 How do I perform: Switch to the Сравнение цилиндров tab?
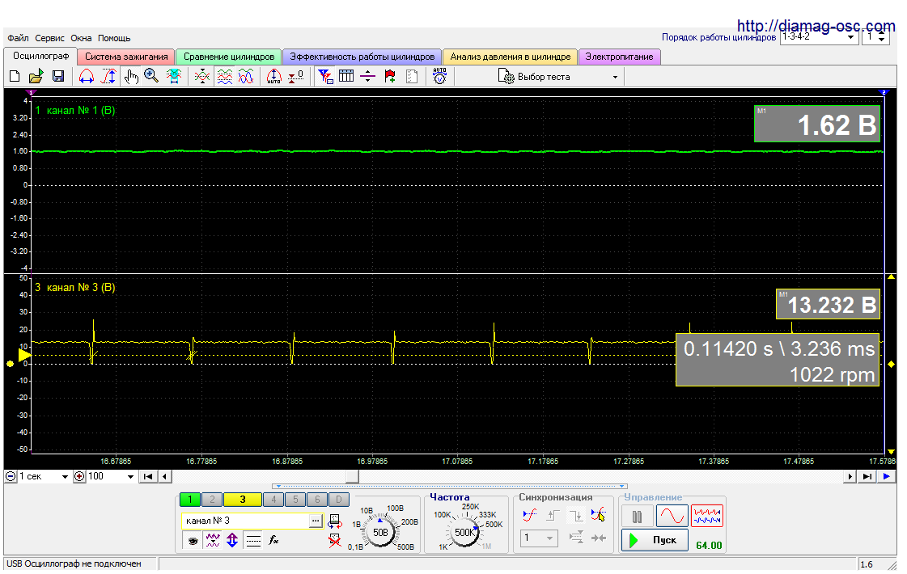228,57
